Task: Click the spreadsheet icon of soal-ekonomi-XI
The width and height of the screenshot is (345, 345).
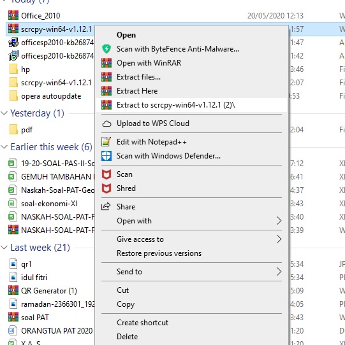Action: [x=13, y=203]
